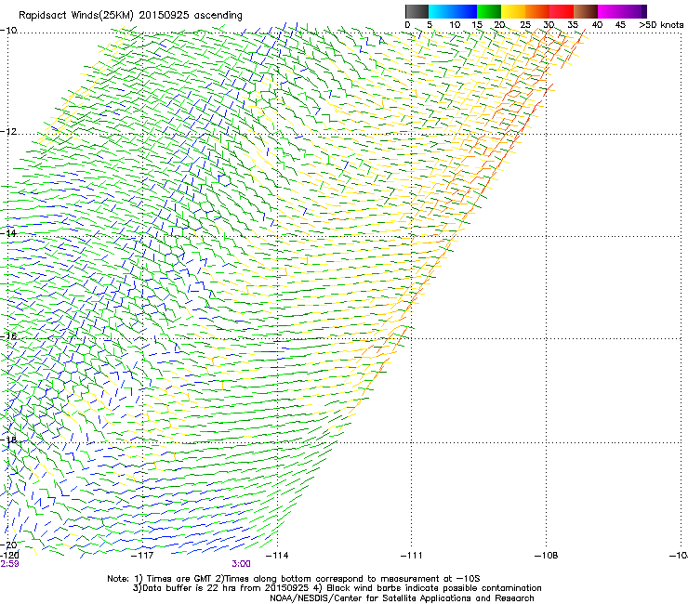This screenshot has height=604, width=688.
Task: Click the cyan-blue 5-15 knots color segment
Action: [453, 11]
